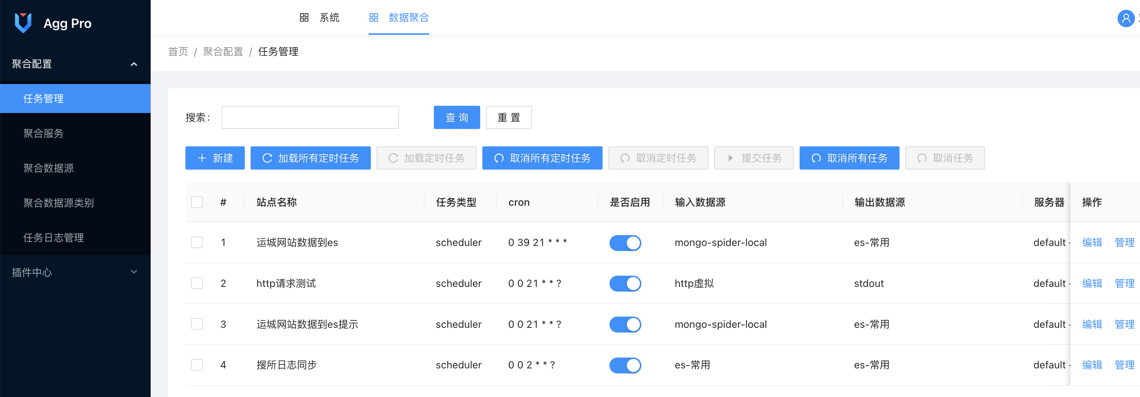Check the box for 搜所日志同步 row
Image resolution: width=1140 pixels, height=397 pixels.
pos(197,365)
